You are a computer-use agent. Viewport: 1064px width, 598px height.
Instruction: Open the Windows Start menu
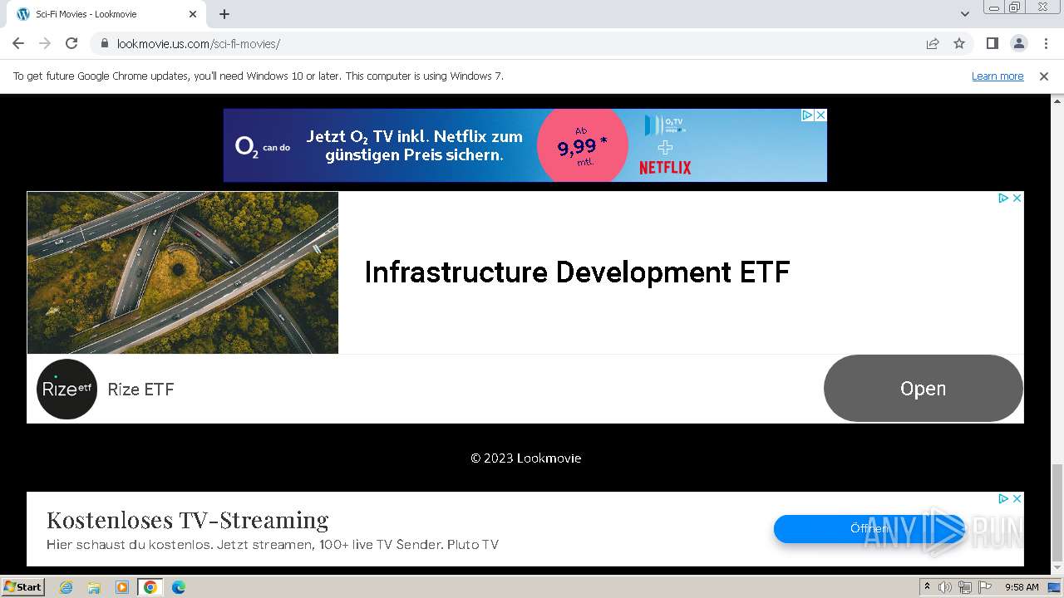[x=22, y=587]
